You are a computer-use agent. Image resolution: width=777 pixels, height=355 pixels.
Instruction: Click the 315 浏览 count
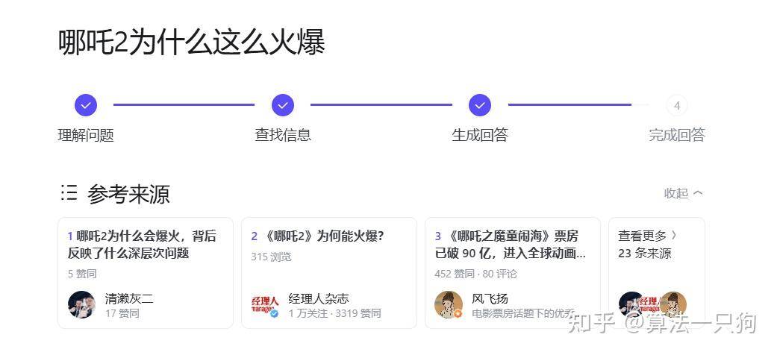point(271,257)
